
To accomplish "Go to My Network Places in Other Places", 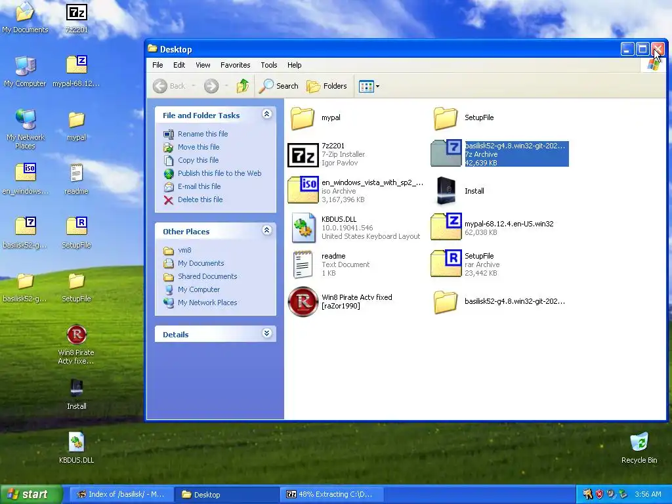I will pos(200,303).
